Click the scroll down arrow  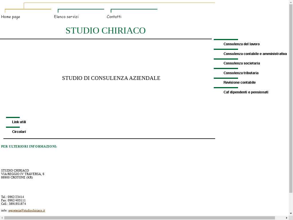tap(291, 213)
